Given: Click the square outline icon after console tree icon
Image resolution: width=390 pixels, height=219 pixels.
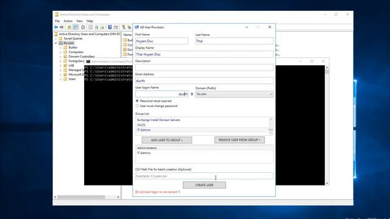Looking at the screenshot, I should pos(83,27).
